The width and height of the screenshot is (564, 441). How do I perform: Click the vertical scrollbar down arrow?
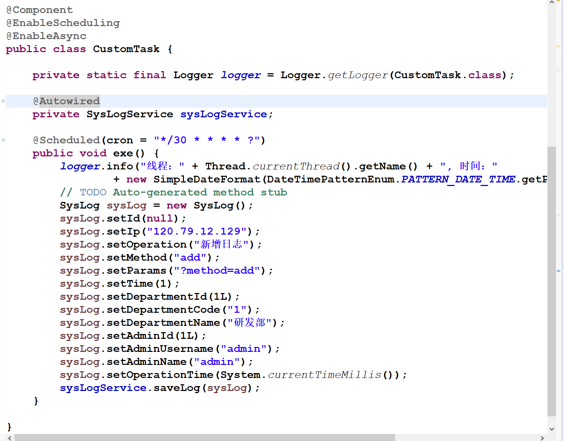(552, 429)
